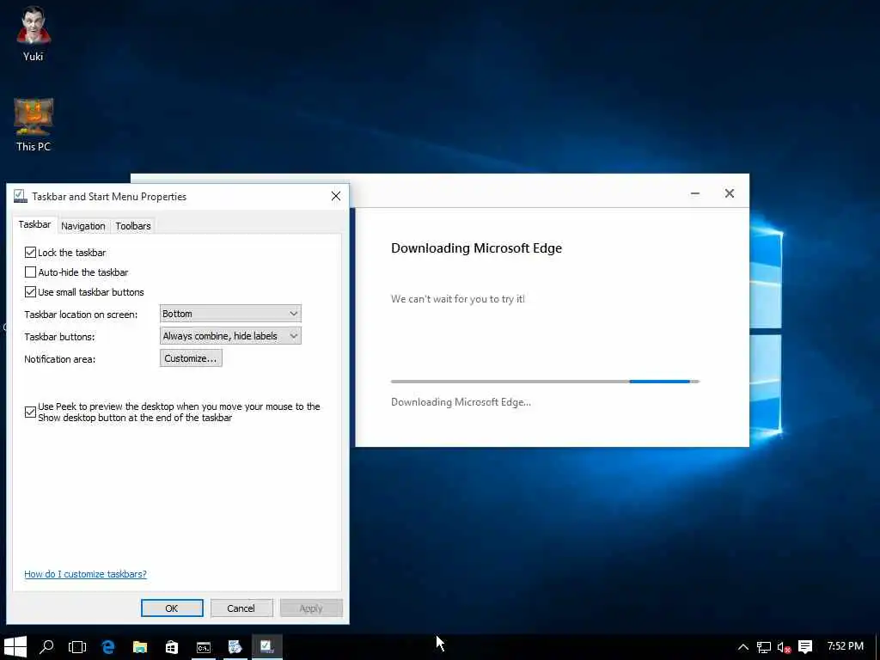Click the taskbar search magnifier icon

[x=46, y=647]
